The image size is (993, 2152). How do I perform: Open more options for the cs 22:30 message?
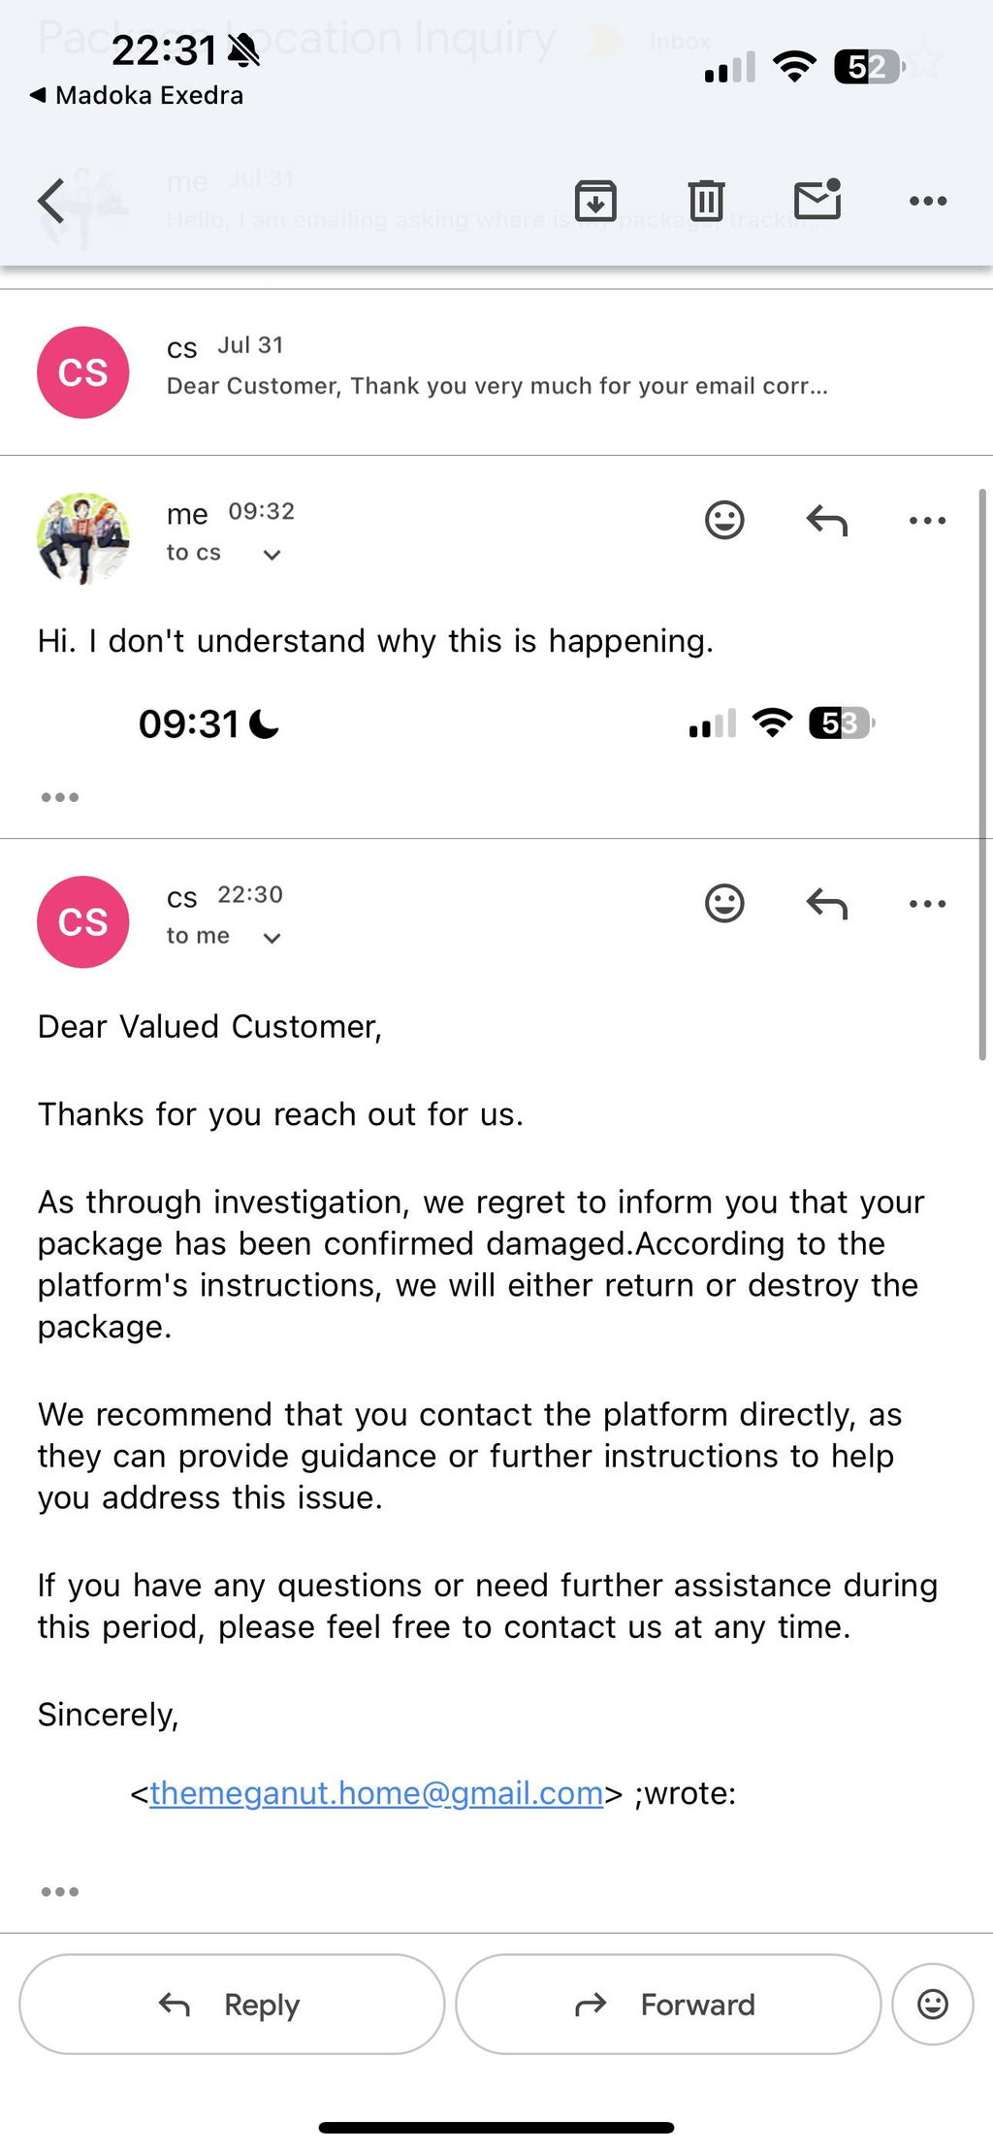click(928, 904)
